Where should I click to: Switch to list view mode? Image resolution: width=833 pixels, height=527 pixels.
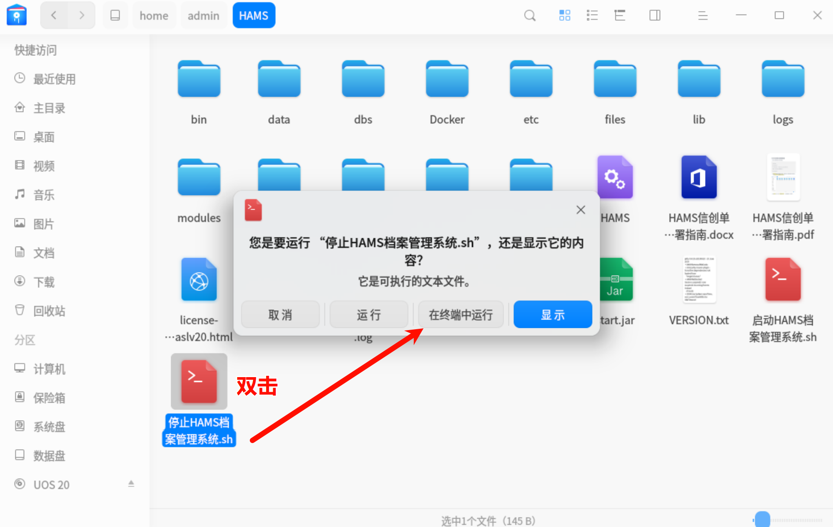pos(592,16)
